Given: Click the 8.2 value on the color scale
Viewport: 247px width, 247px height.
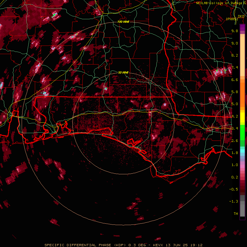Looking at the screenshot, I should pyautogui.click(x=235, y=55).
